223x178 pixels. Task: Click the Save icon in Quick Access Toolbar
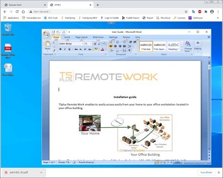[53, 33]
